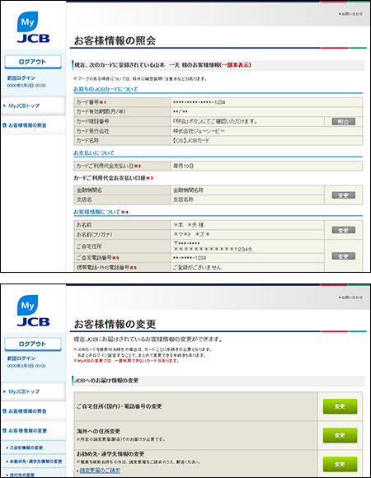Click お支払いについて section heading
371x478 pixels.
click(94, 152)
